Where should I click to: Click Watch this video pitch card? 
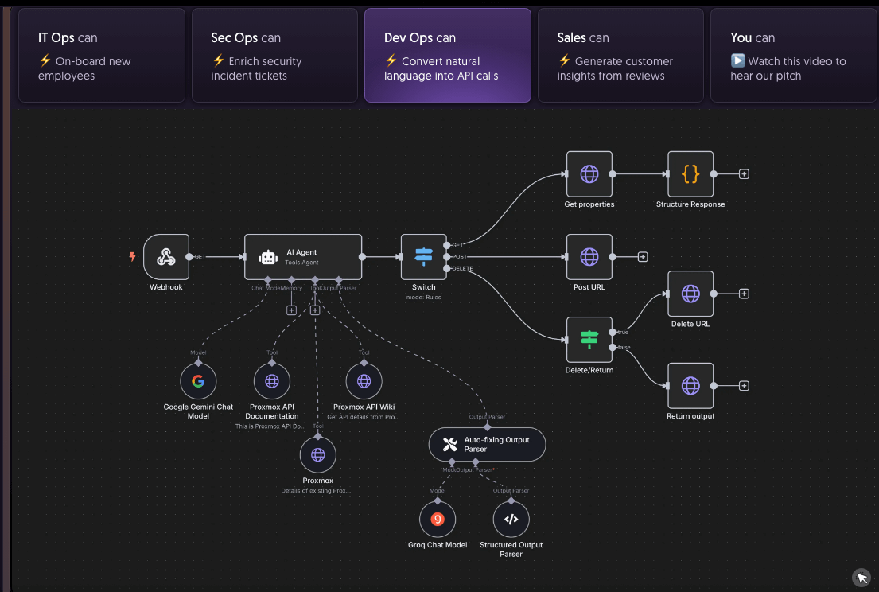[x=792, y=56]
